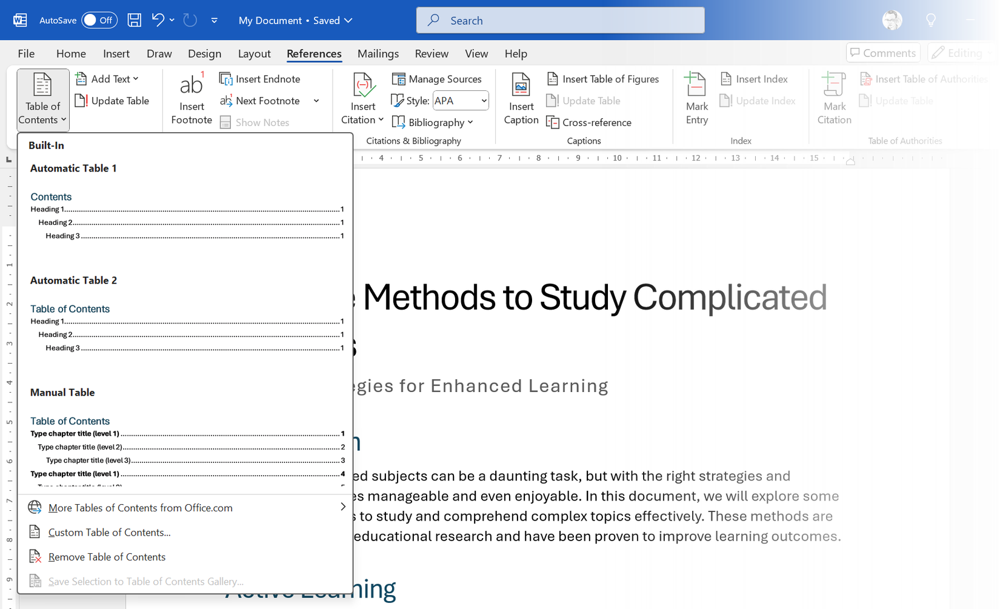Select Insert Table of Figures
Viewport: 1000px width, 609px height.
pyautogui.click(x=603, y=79)
